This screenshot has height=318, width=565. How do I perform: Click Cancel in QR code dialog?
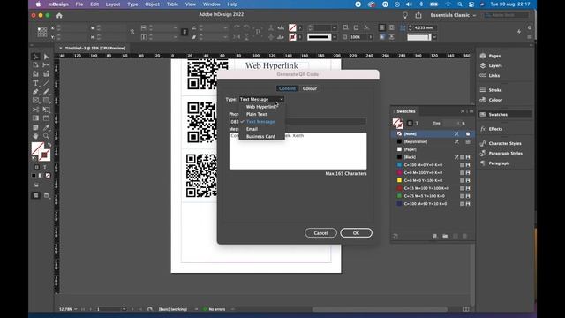(320, 233)
